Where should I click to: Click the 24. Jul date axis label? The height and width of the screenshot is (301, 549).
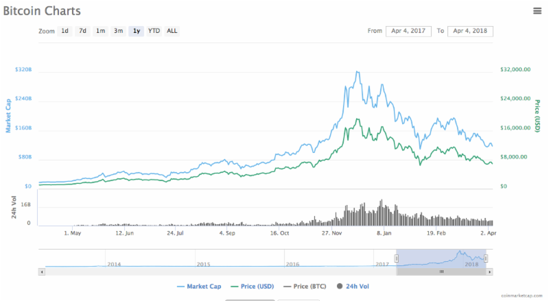[175, 233]
